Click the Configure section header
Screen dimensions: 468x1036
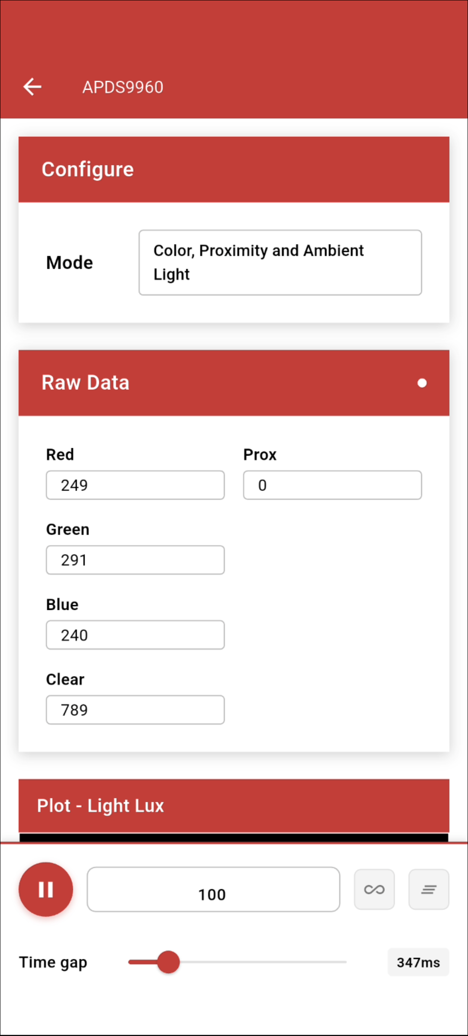click(x=234, y=169)
